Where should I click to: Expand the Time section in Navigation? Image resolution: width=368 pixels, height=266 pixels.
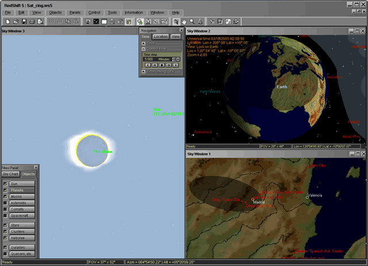pos(143,43)
